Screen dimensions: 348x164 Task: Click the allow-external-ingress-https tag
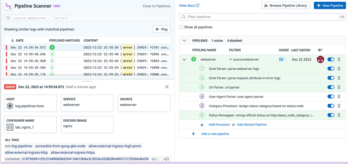click(73, 152)
